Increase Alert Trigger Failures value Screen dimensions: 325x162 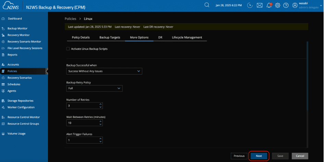(100, 139)
